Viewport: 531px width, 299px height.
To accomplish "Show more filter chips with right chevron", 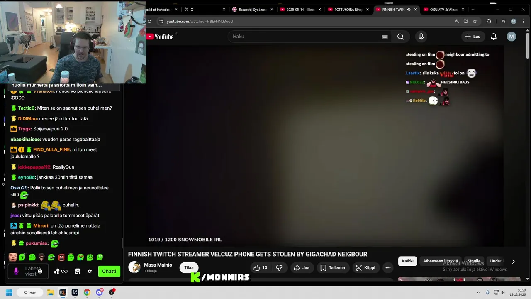I will [x=513, y=262].
